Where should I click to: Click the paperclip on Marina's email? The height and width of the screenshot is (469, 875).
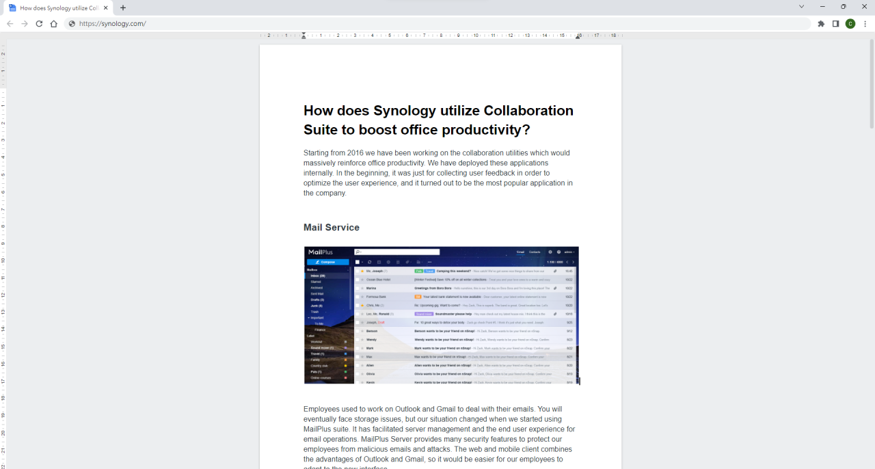(x=556, y=288)
